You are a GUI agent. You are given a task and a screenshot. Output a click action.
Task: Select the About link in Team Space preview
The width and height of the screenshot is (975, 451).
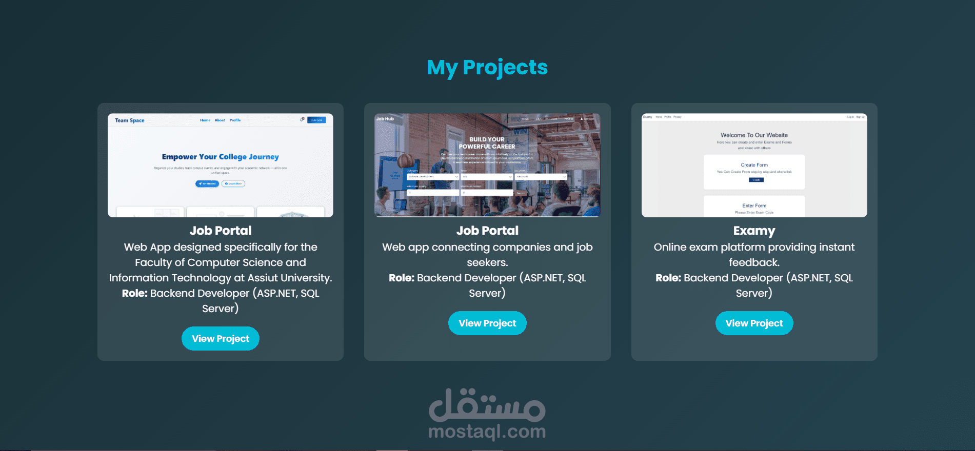coord(220,120)
